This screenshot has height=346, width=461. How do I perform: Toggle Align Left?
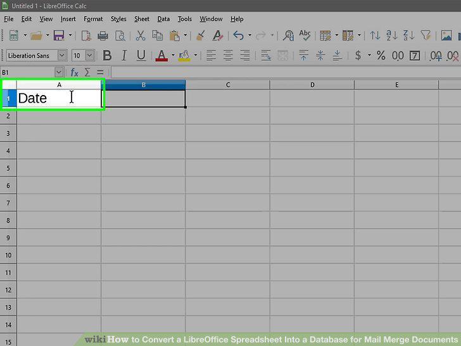coord(211,56)
